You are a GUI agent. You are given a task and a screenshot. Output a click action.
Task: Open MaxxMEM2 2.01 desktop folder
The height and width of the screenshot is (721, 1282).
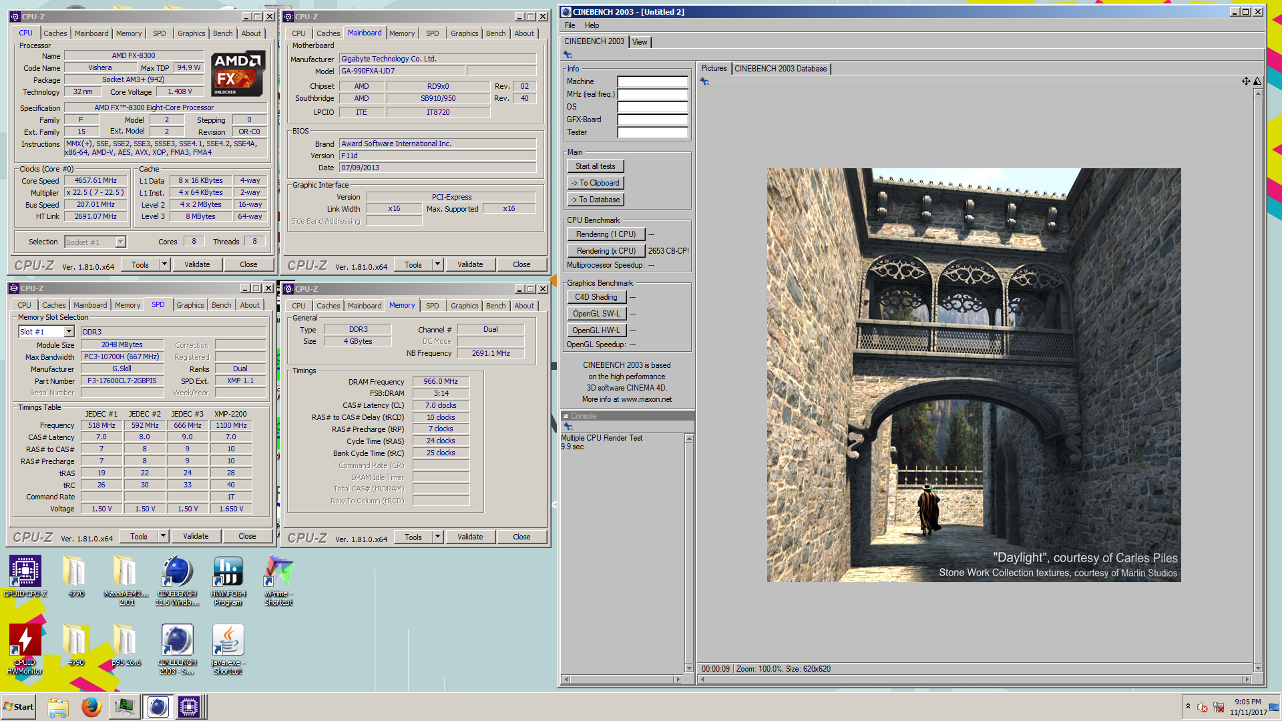pyautogui.click(x=126, y=579)
